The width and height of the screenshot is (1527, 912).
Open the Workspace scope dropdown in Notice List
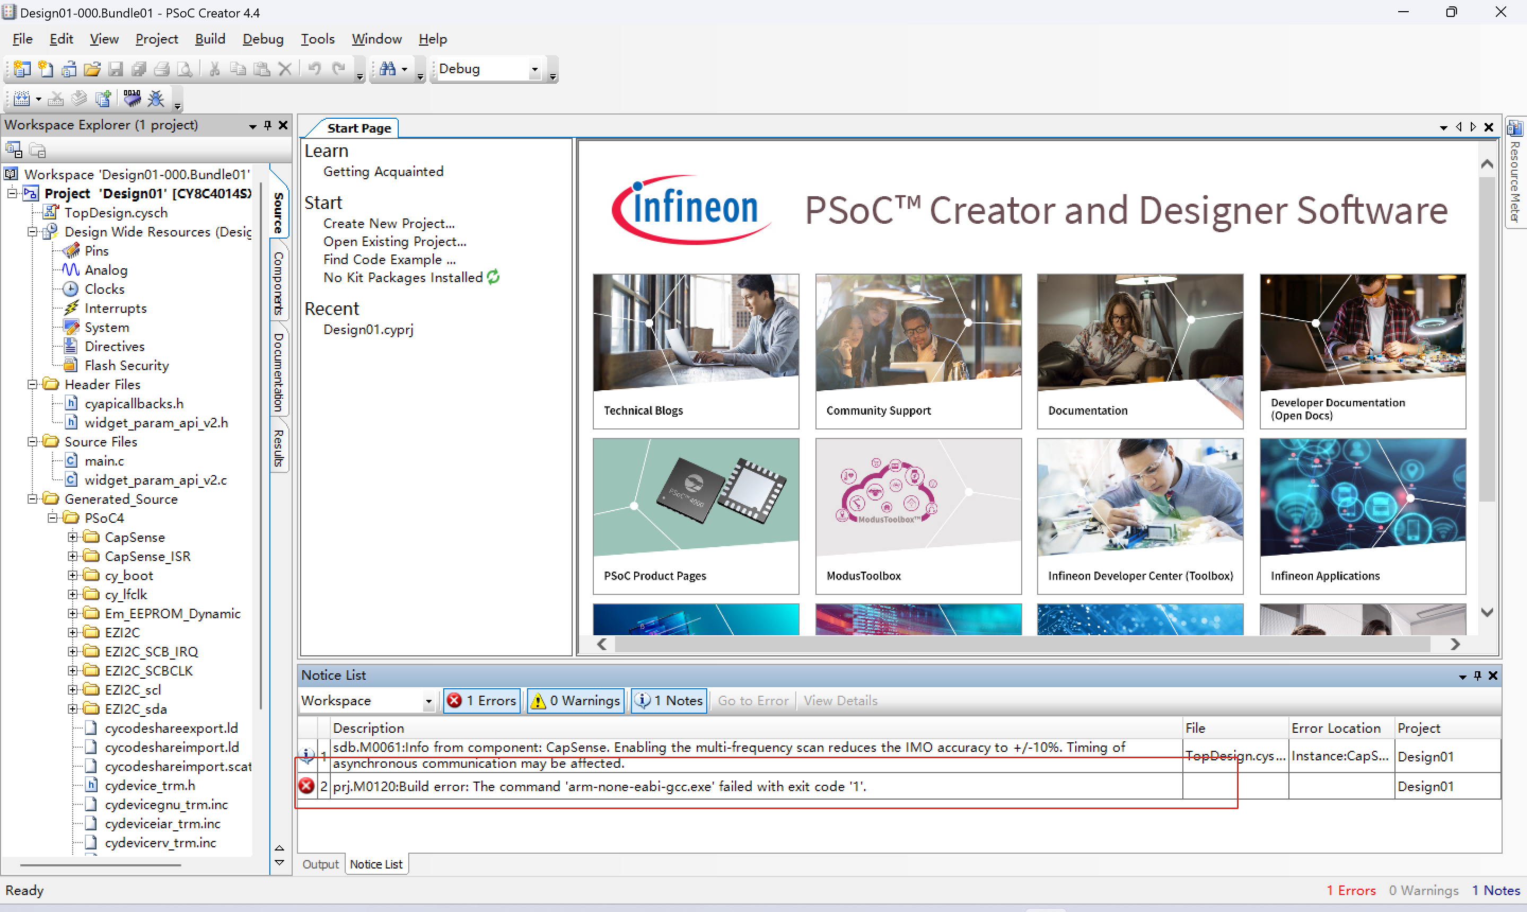[x=428, y=700]
